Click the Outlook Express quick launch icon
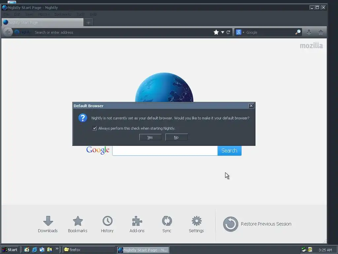 42,250
